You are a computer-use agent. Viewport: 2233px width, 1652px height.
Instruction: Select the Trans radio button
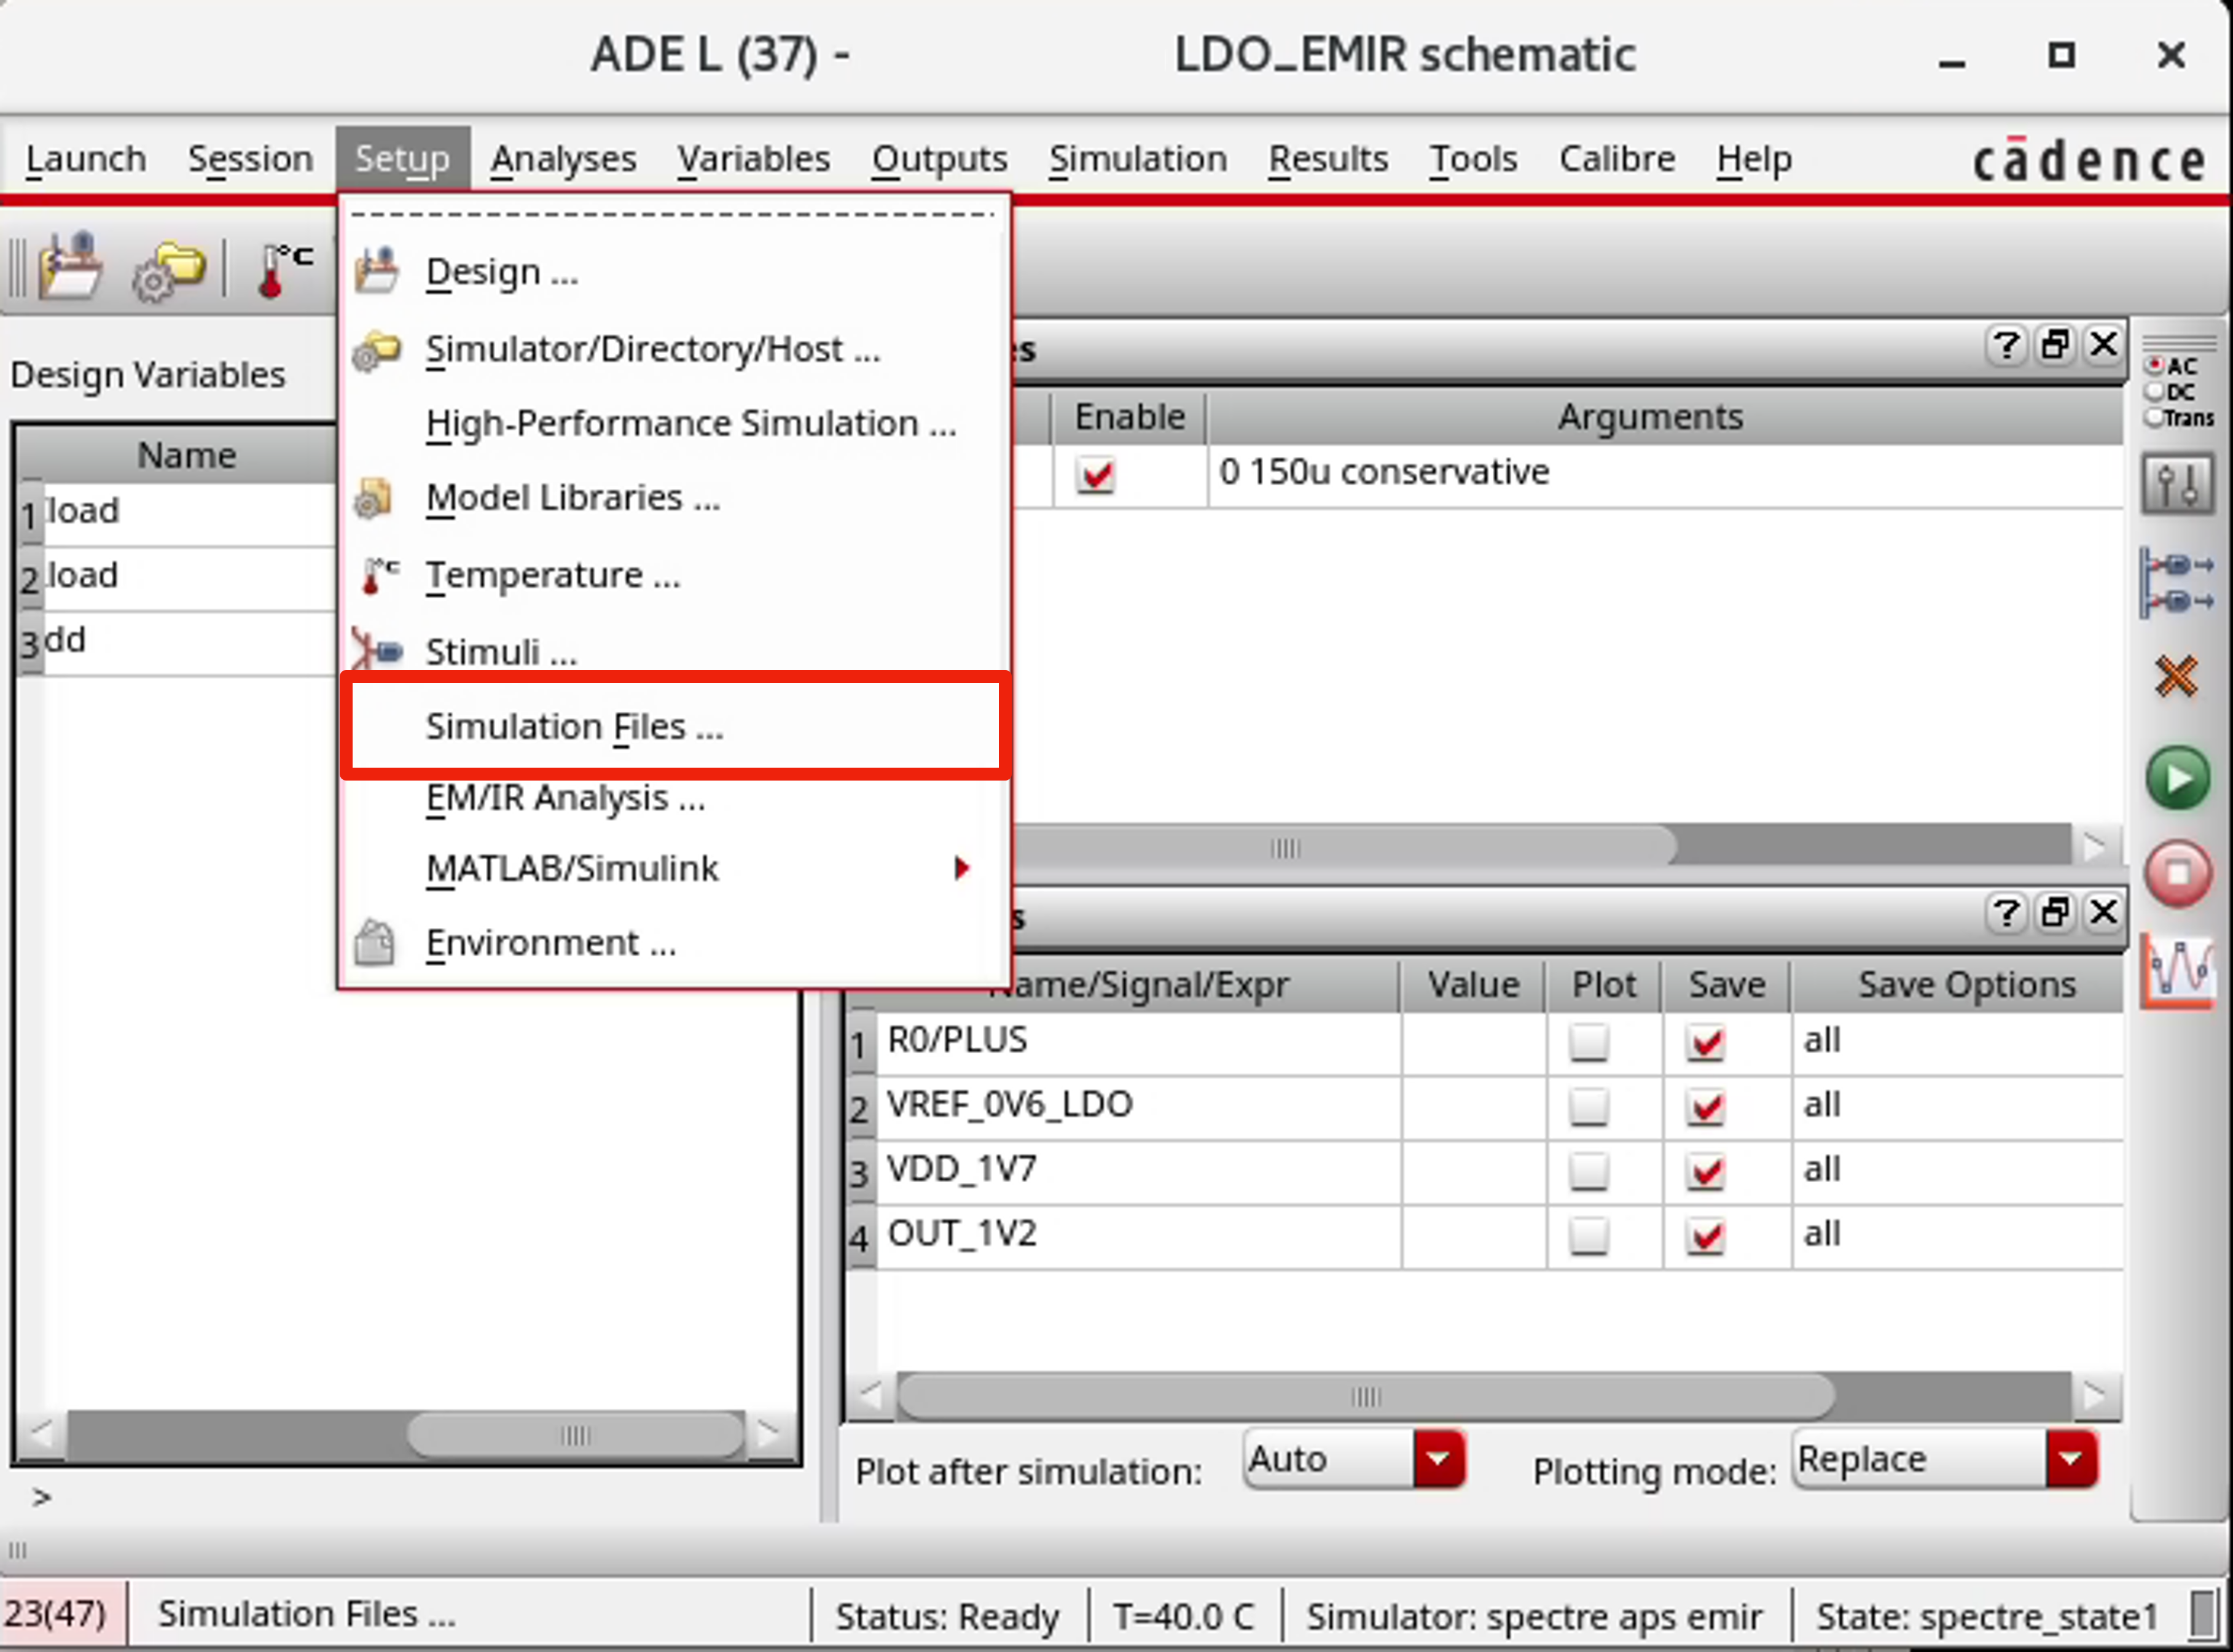tap(2155, 420)
